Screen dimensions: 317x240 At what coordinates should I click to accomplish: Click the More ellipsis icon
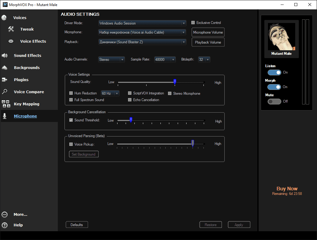[5, 215]
